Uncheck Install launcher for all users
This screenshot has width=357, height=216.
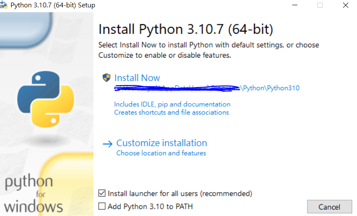102,193
